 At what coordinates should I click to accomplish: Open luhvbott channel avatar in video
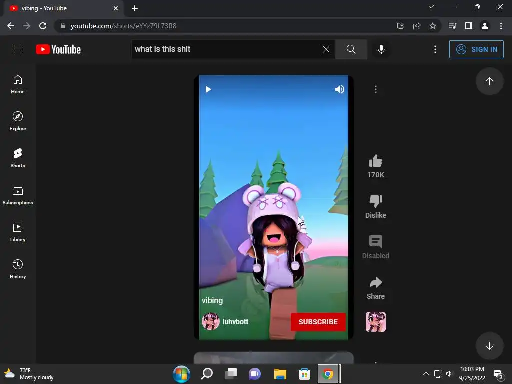click(210, 321)
